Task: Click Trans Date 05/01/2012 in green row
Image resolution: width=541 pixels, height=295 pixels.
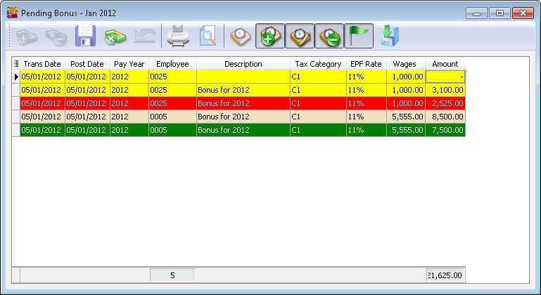Action: click(42, 130)
